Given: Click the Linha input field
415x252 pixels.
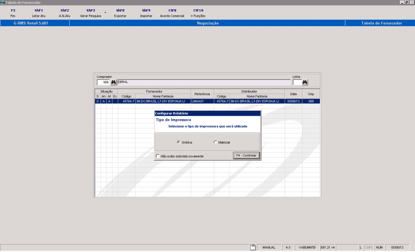Looking at the screenshot, I should [x=297, y=83].
